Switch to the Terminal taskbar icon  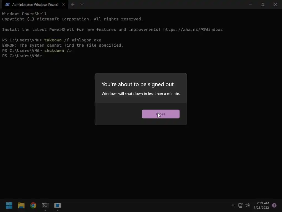pyautogui.click(x=45, y=205)
